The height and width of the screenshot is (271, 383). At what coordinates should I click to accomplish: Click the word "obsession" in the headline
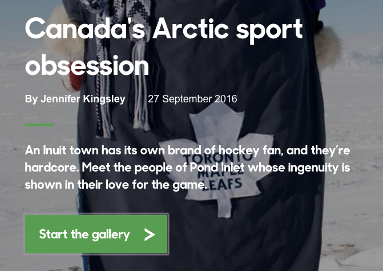pyautogui.click(x=87, y=65)
